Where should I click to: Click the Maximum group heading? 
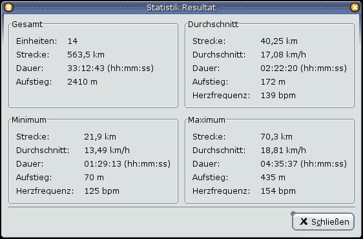(x=207, y=120)
